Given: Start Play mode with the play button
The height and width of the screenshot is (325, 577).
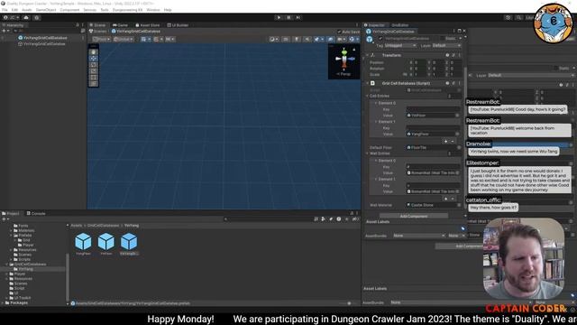Looking at the screenshot, I should click(x=279, y=17).
